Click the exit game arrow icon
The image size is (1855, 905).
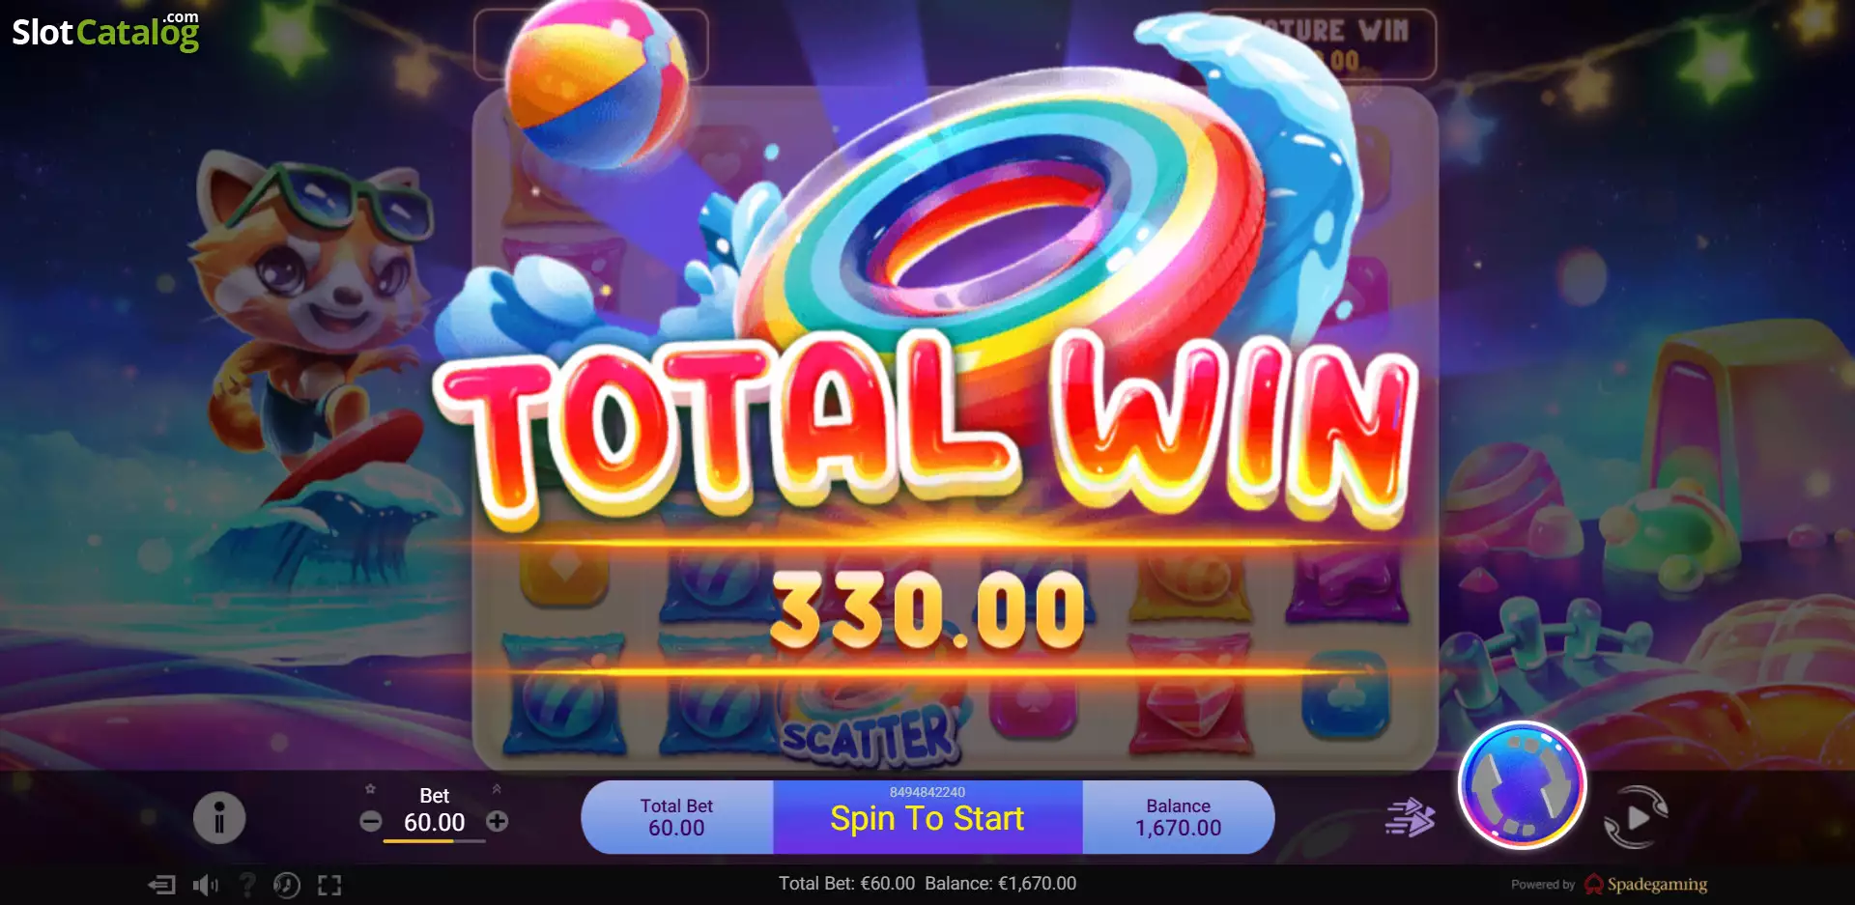click(161, 885)
